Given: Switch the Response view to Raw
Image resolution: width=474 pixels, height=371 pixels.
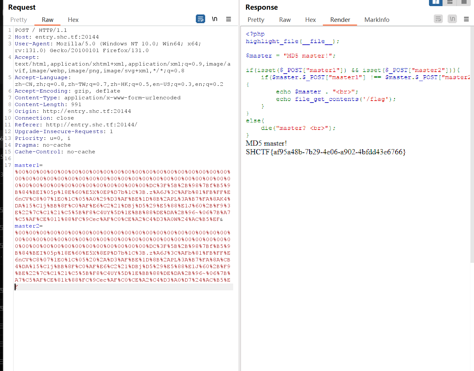Looking at the screenshot, I should [285, 20].
